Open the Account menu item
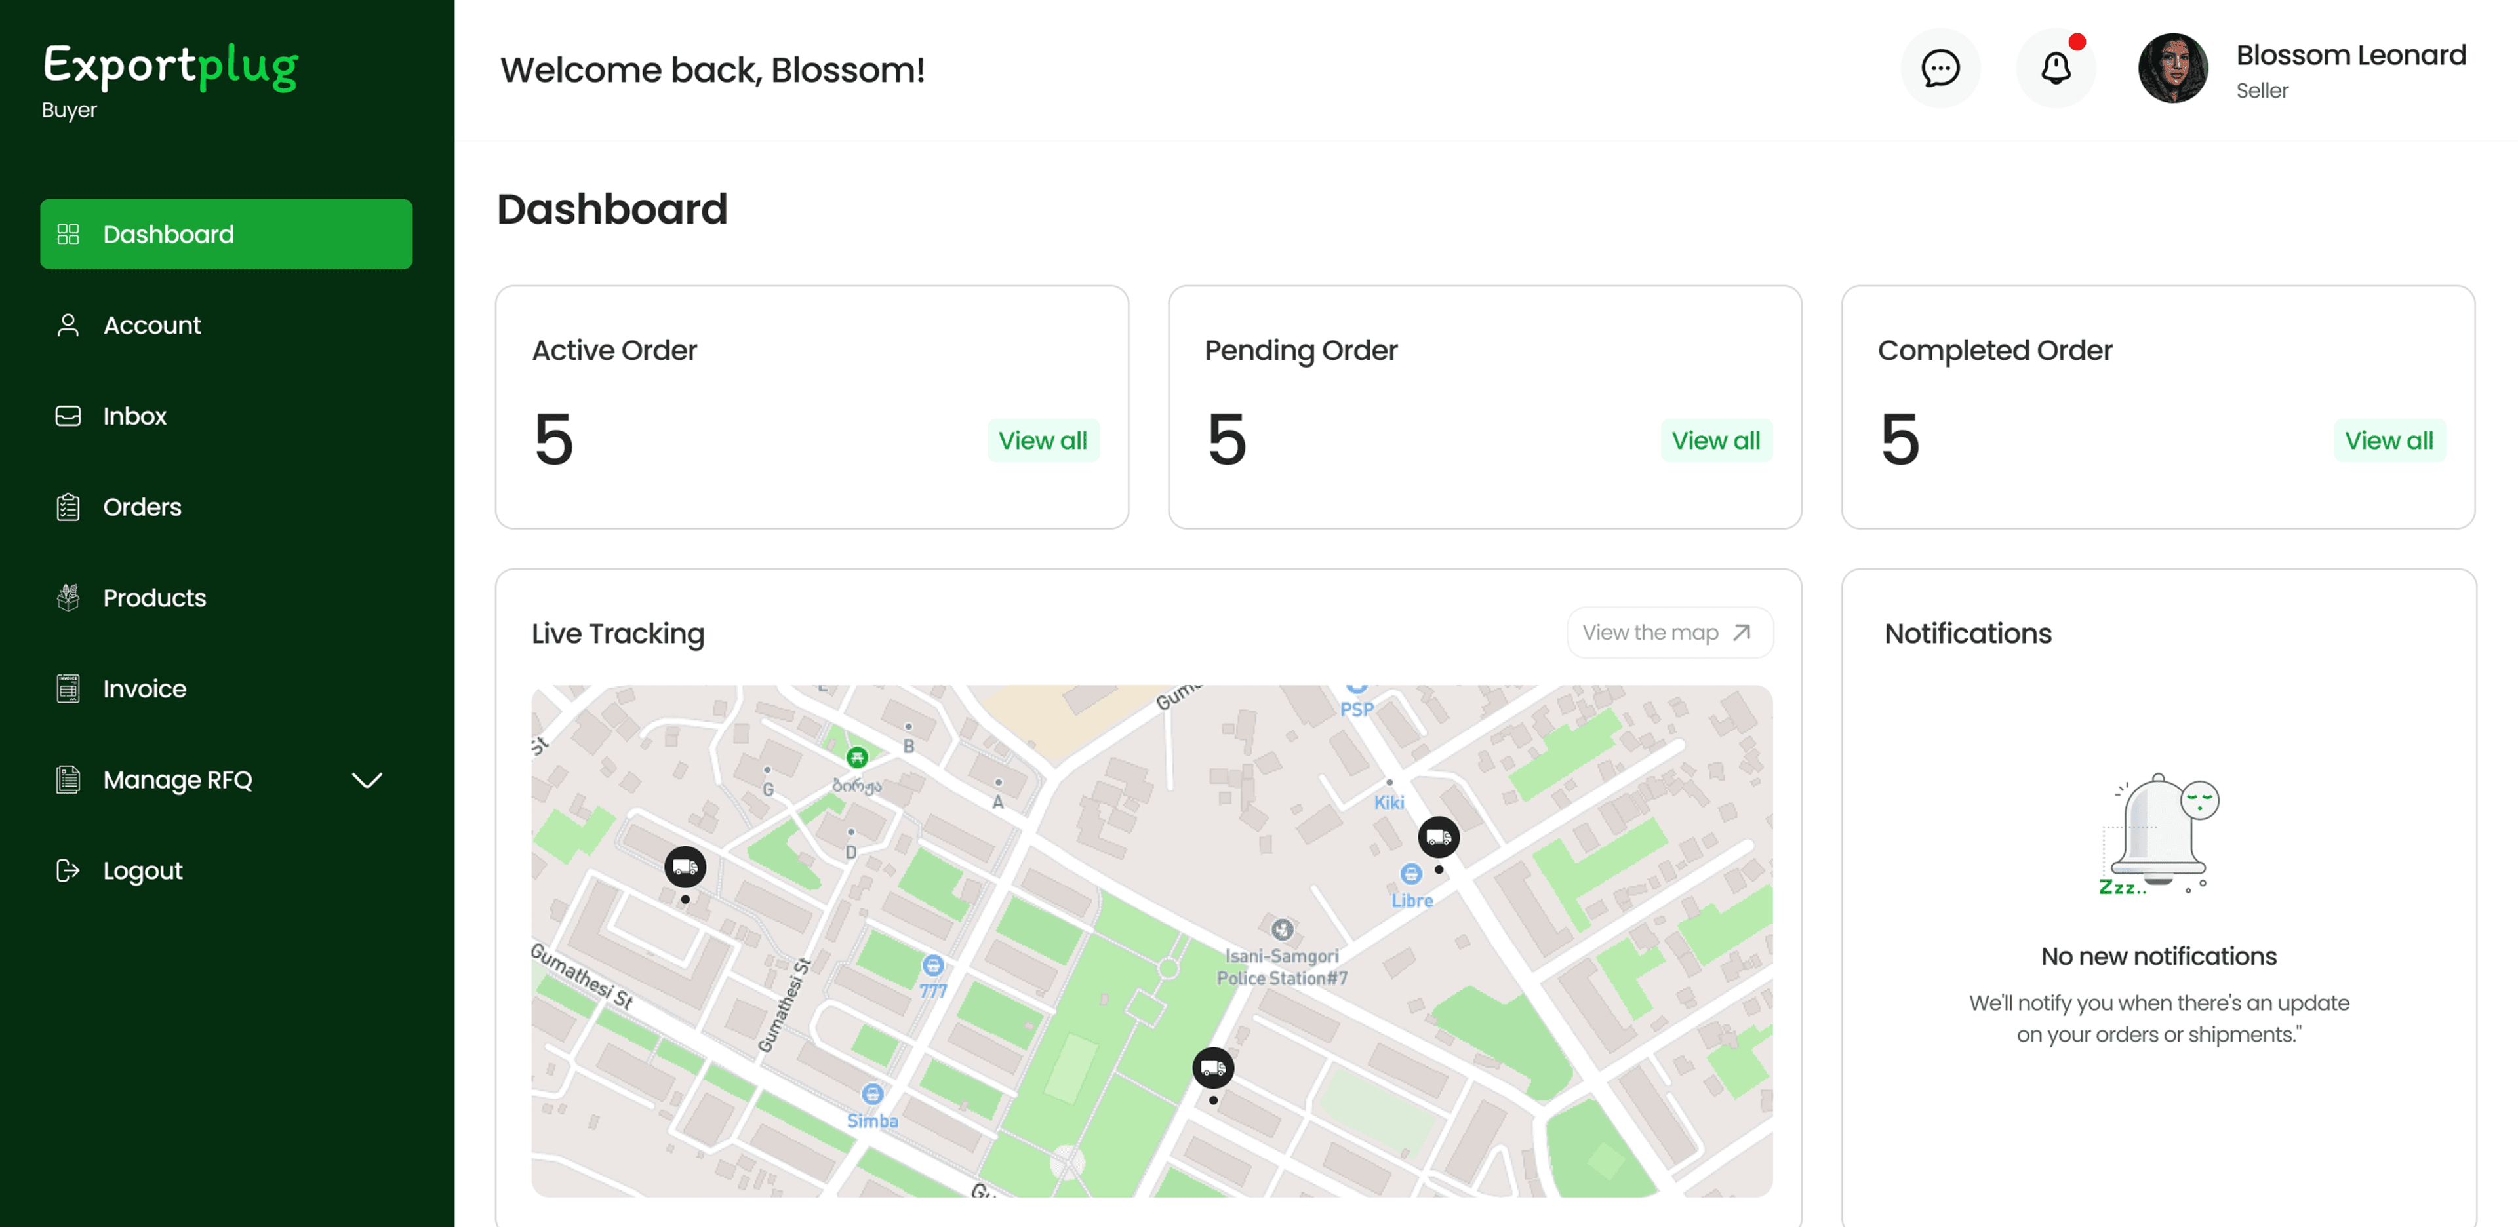2518x1227 pixels. pos(153,325)
